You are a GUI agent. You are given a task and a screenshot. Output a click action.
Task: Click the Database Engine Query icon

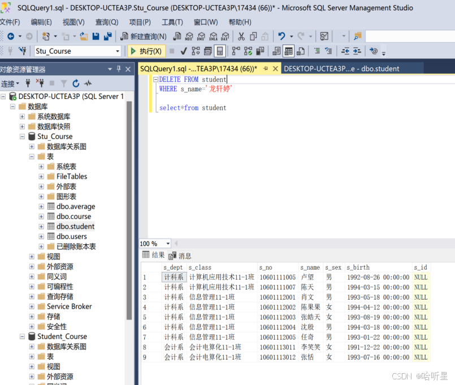point(177,36)
